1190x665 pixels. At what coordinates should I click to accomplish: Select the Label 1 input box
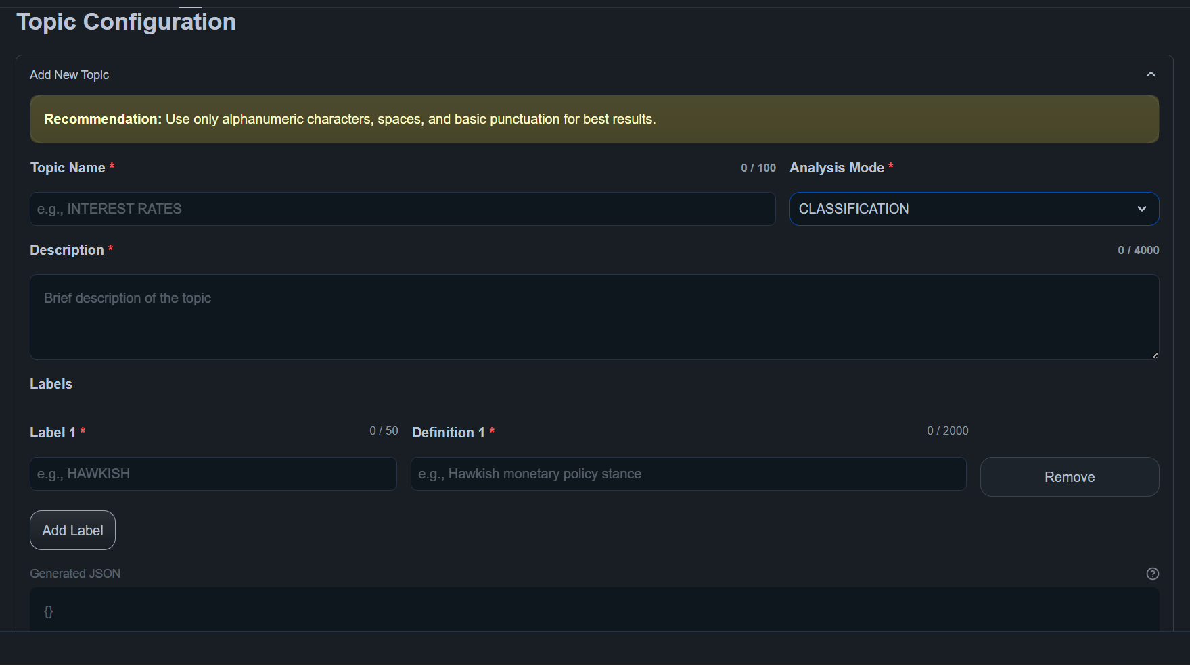point(213,474)
